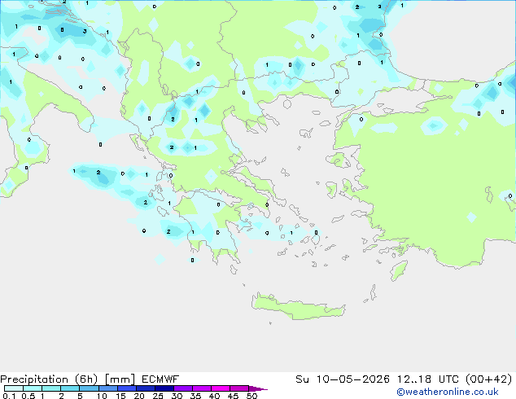
Task: Click the 25–30 mm navy legend swatch
Action: point(164,388)
